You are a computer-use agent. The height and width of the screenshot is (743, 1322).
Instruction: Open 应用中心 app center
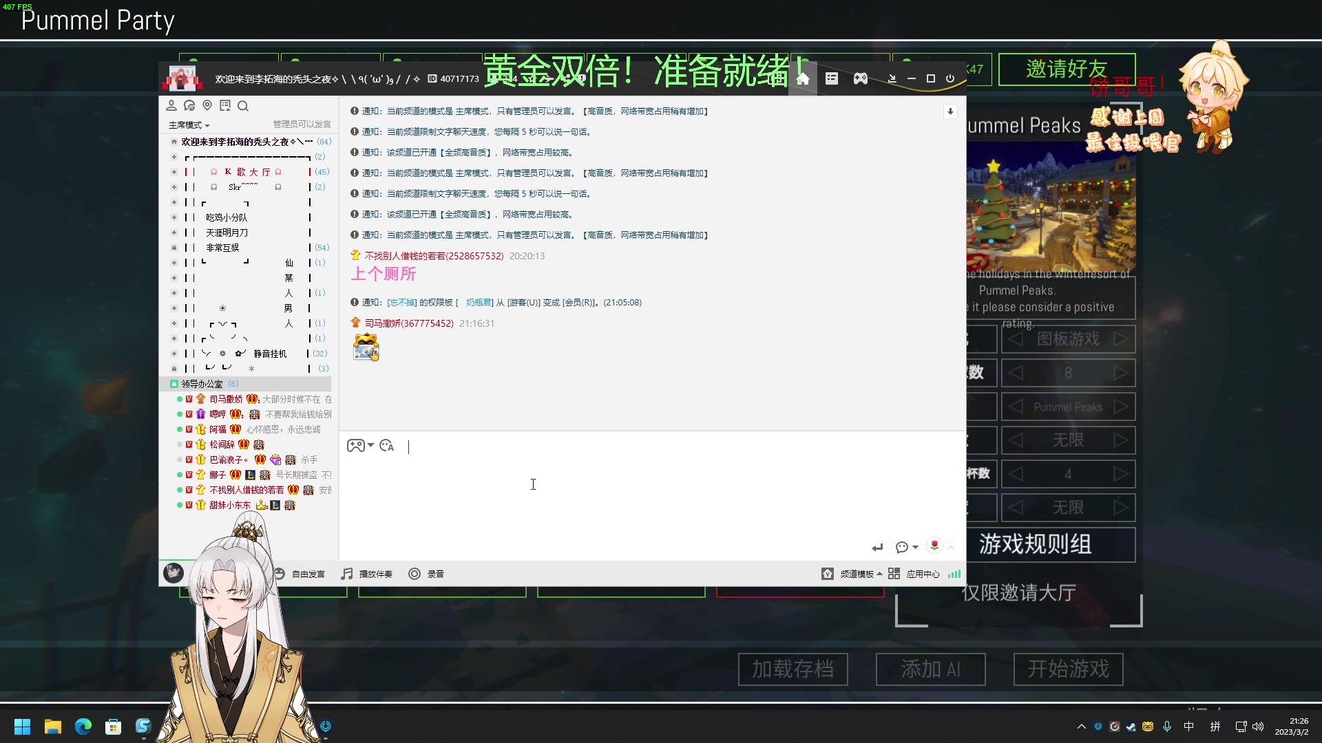[x=914, y=574]
